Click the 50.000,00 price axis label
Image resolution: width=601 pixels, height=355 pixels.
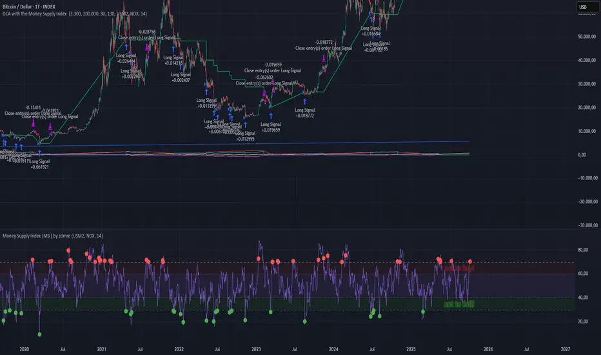[587, 37]
